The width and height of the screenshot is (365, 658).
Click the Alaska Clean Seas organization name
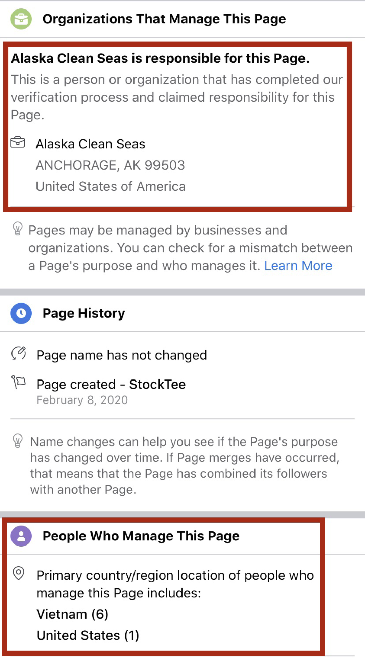pos(91,144)
